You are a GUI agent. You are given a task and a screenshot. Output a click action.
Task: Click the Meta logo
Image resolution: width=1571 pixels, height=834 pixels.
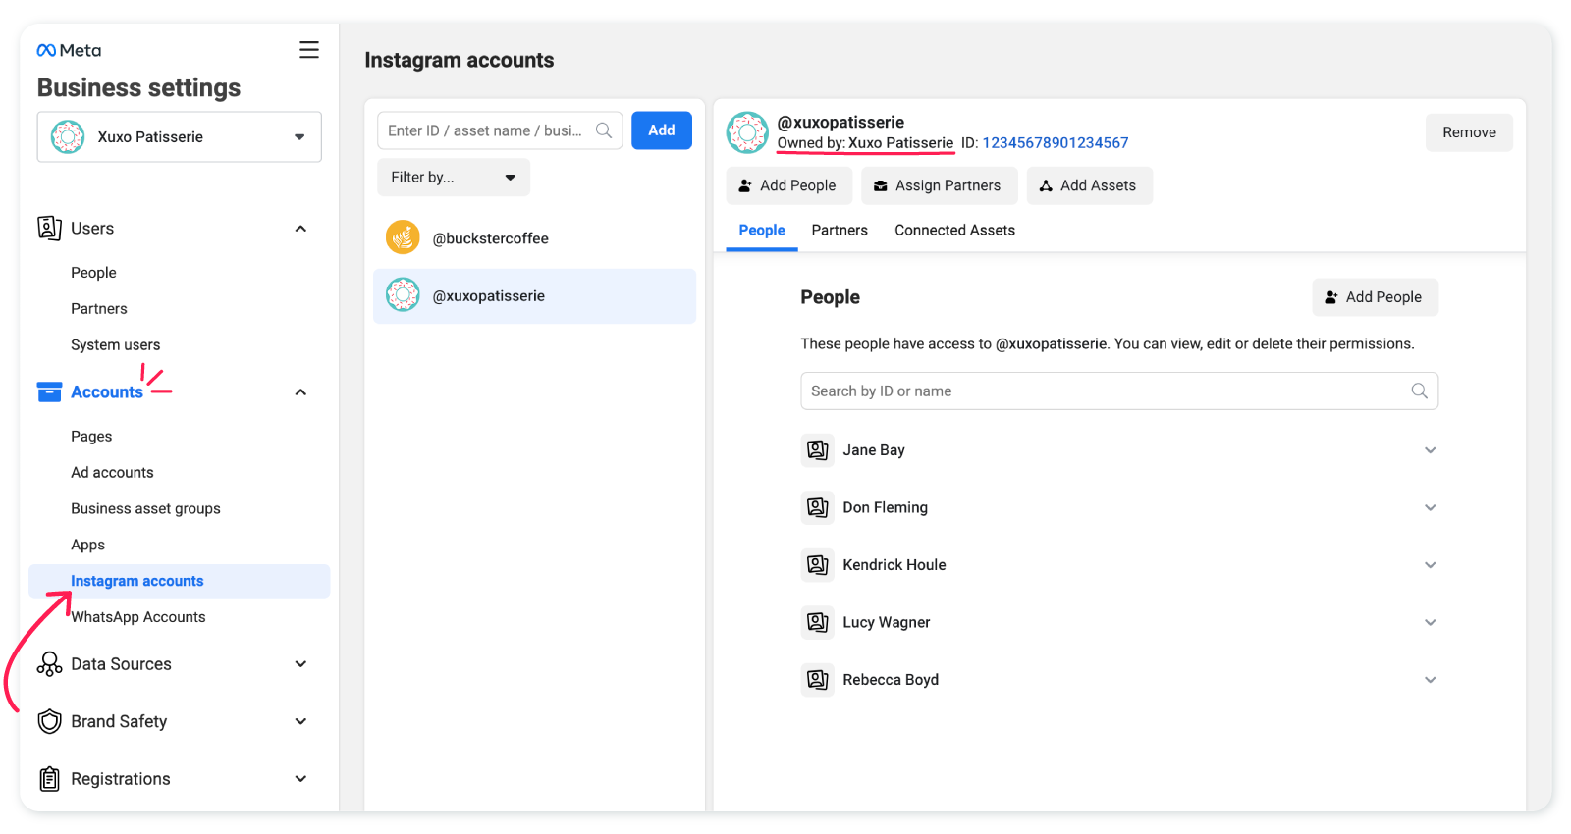[69, 50]
